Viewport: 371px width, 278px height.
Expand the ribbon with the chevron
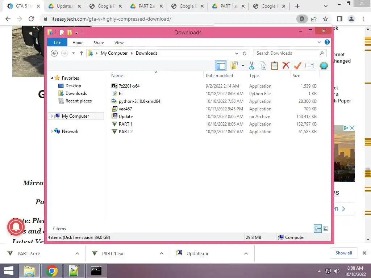point(319,42)
